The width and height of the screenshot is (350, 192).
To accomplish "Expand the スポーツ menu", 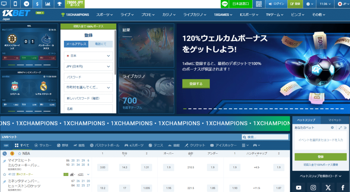I will [105, 15].
